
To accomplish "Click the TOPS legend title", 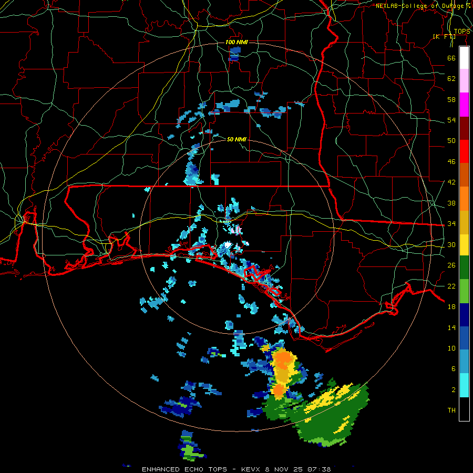I will (x=462, y=32).
